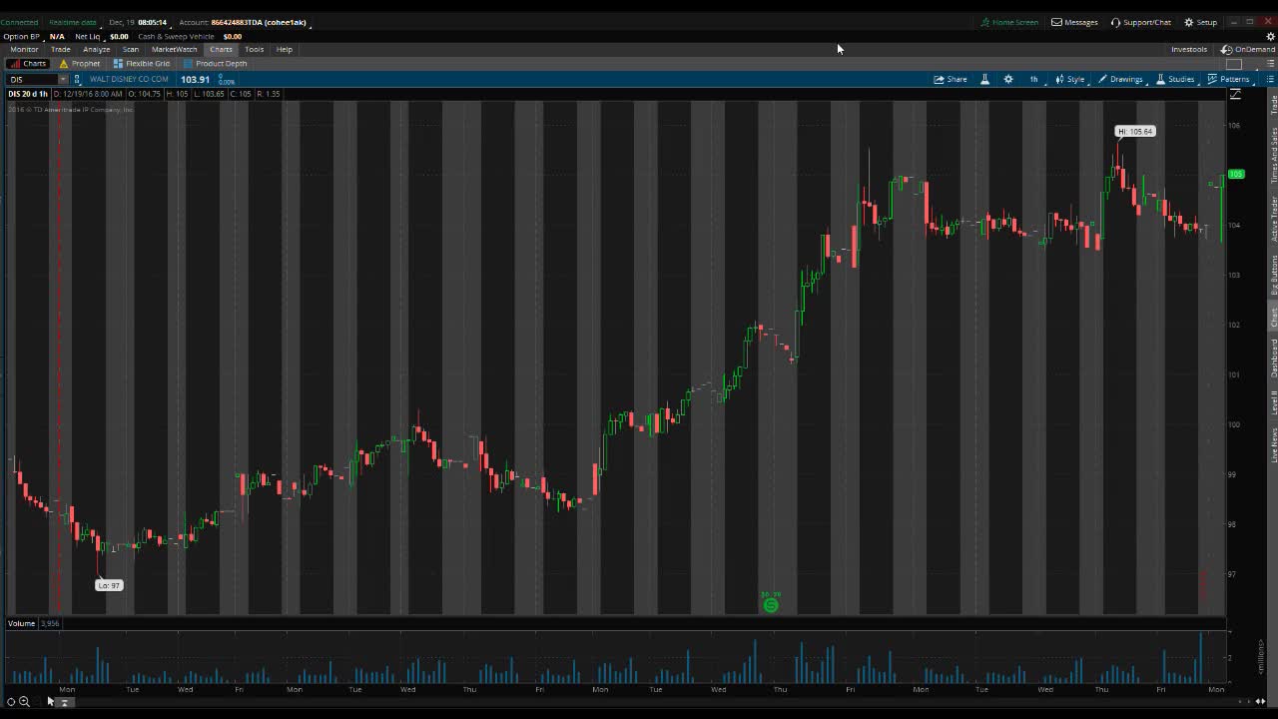
Task: Open the Product Depth sub-tab
Action: [x=215, y=63]
